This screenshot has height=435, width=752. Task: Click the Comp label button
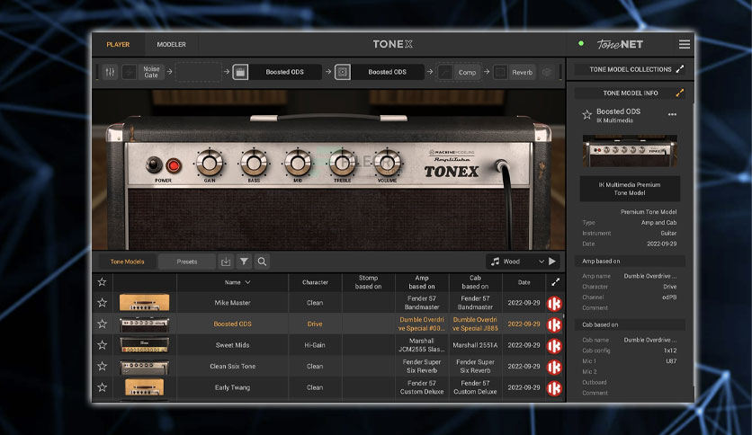[x=467, y=72]
